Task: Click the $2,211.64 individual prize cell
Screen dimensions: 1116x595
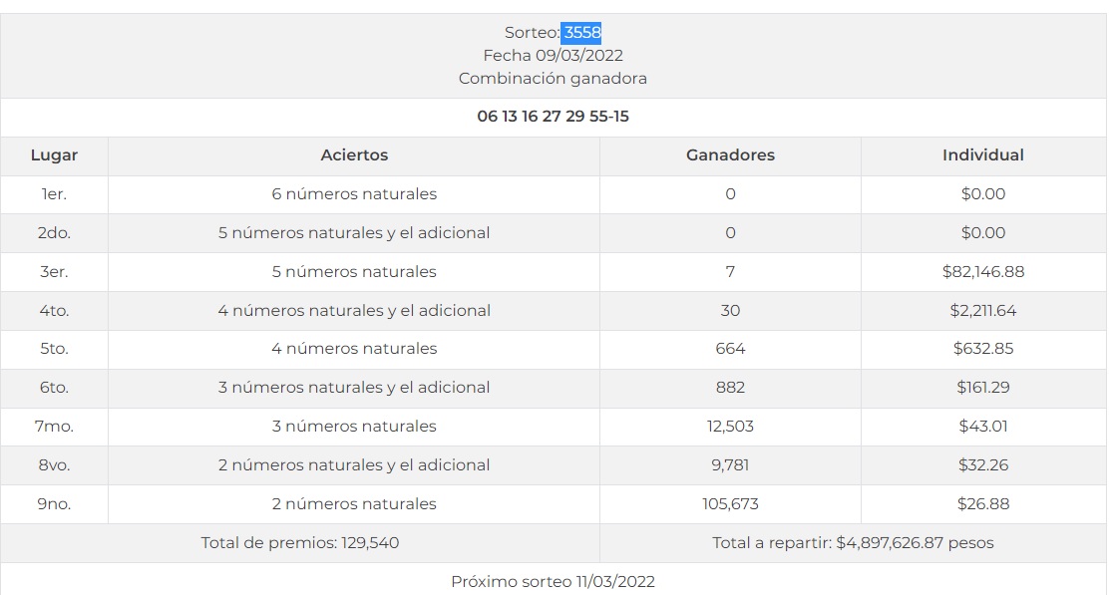Action: (x=982, y=311)
